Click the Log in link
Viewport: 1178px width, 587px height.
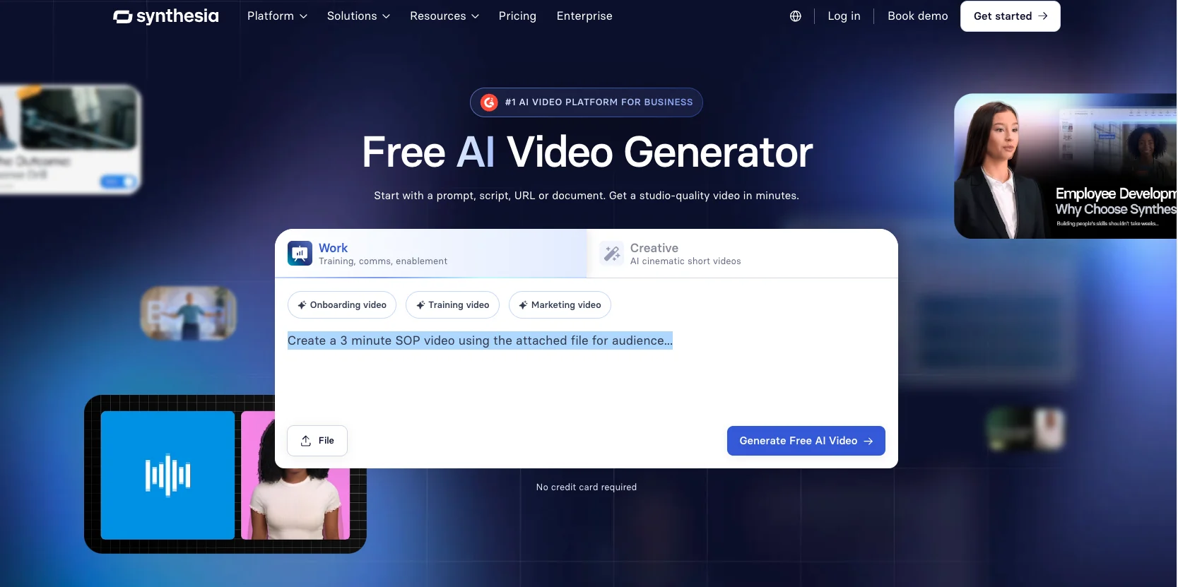point(844,16)
